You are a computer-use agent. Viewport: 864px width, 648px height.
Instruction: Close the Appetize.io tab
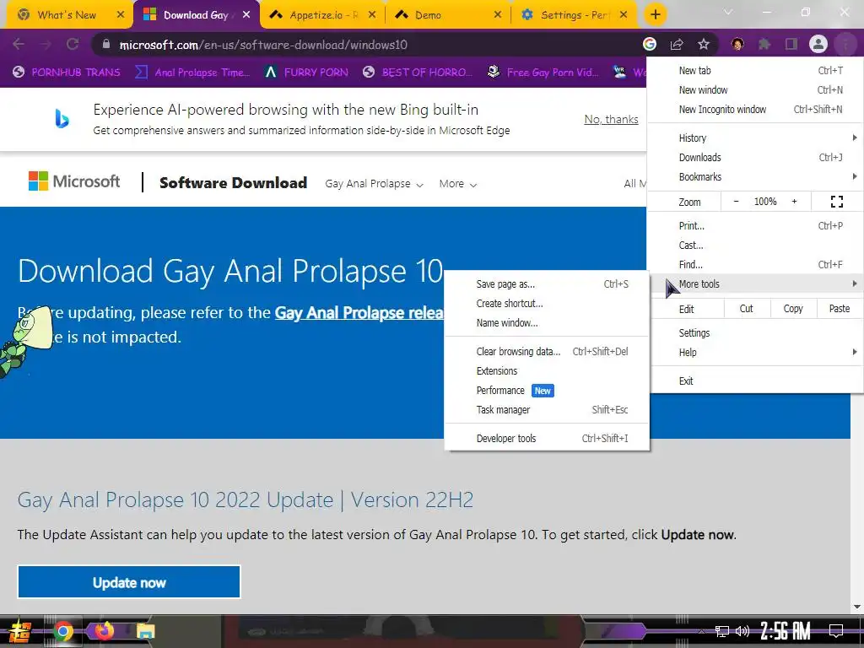[372, 15]
